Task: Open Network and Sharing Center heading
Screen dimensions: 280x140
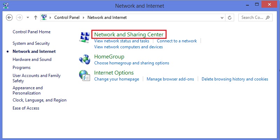Action: tap(129, 34)
